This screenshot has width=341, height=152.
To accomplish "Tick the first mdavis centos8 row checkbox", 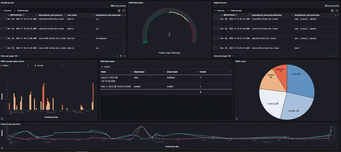I will pyautogui.click(x=5, y=19).
